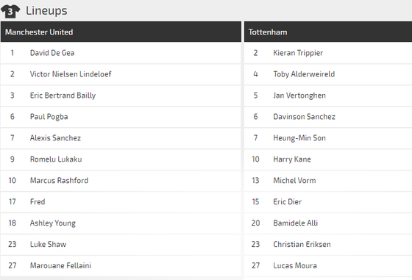Click on Eric Bertrand Bailly
The width and height of the screenshot is (412, 280).
point(63,96)
